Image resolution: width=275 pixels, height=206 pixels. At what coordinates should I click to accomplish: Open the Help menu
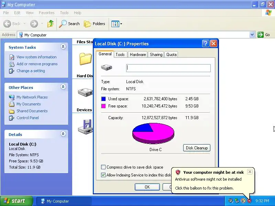(x=78, y=13)
